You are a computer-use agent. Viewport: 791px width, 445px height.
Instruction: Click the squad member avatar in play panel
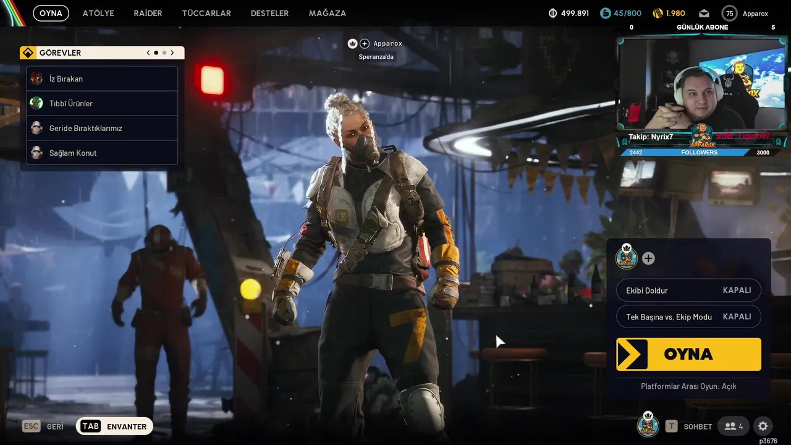(627, 257)
